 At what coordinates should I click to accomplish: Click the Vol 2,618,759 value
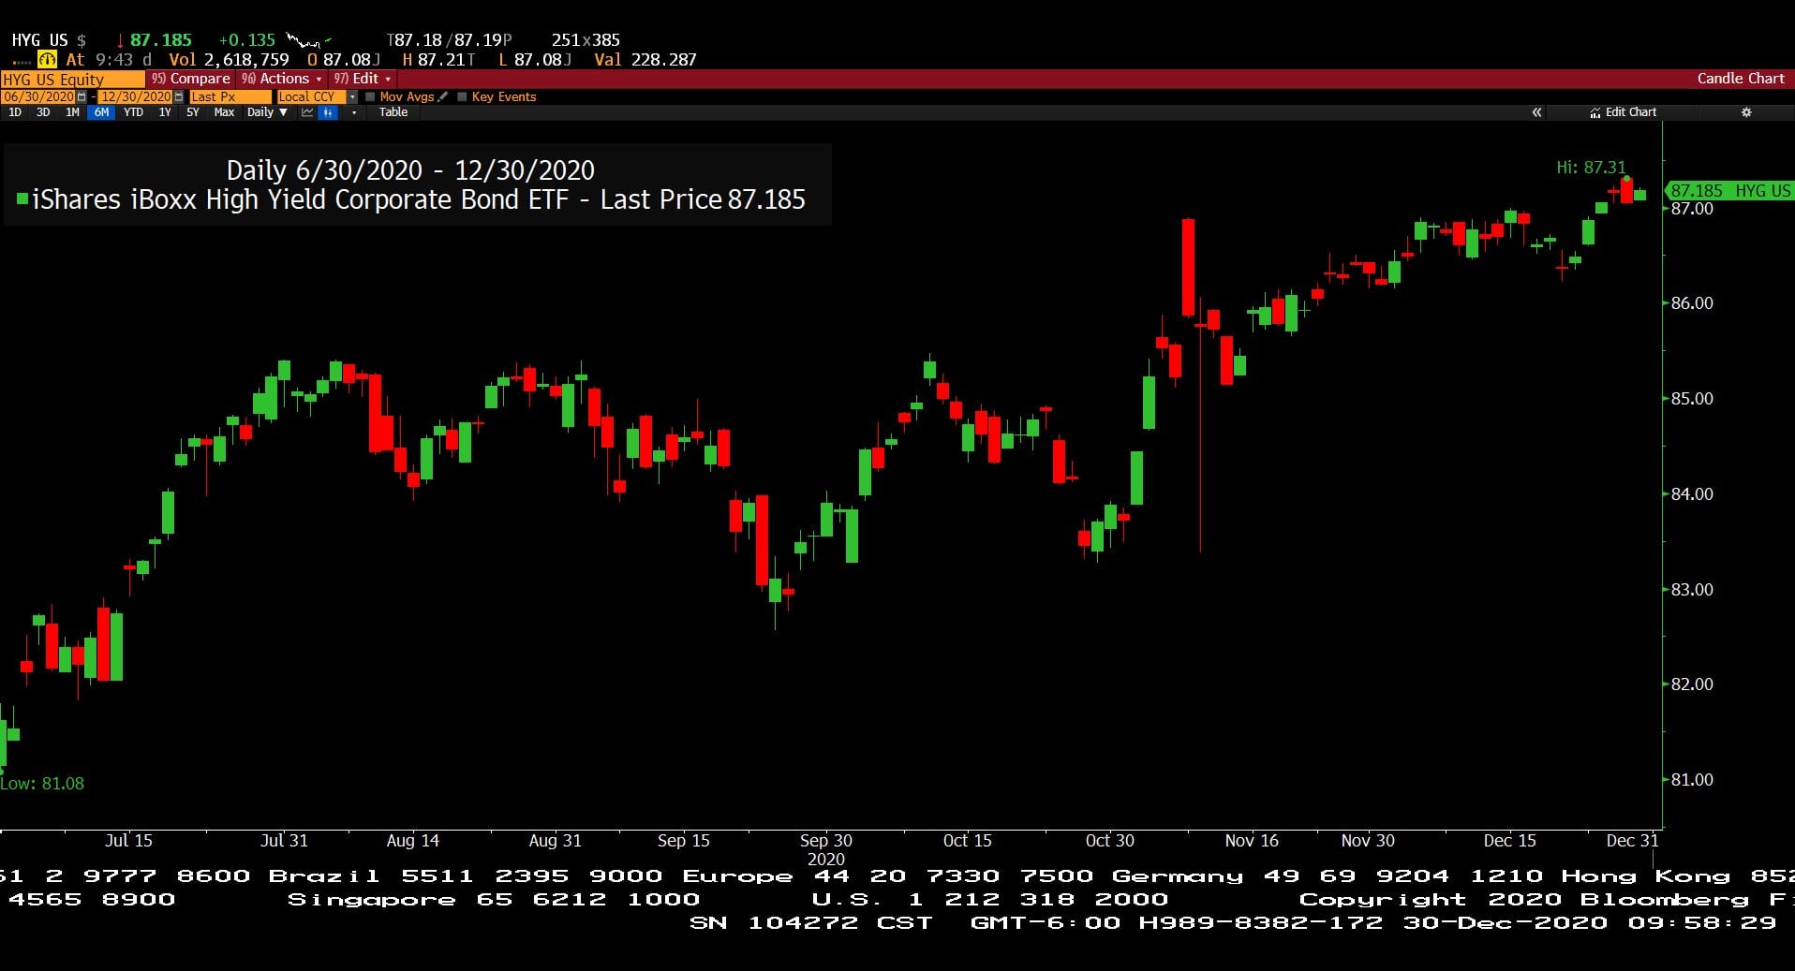tap(229, 60)
